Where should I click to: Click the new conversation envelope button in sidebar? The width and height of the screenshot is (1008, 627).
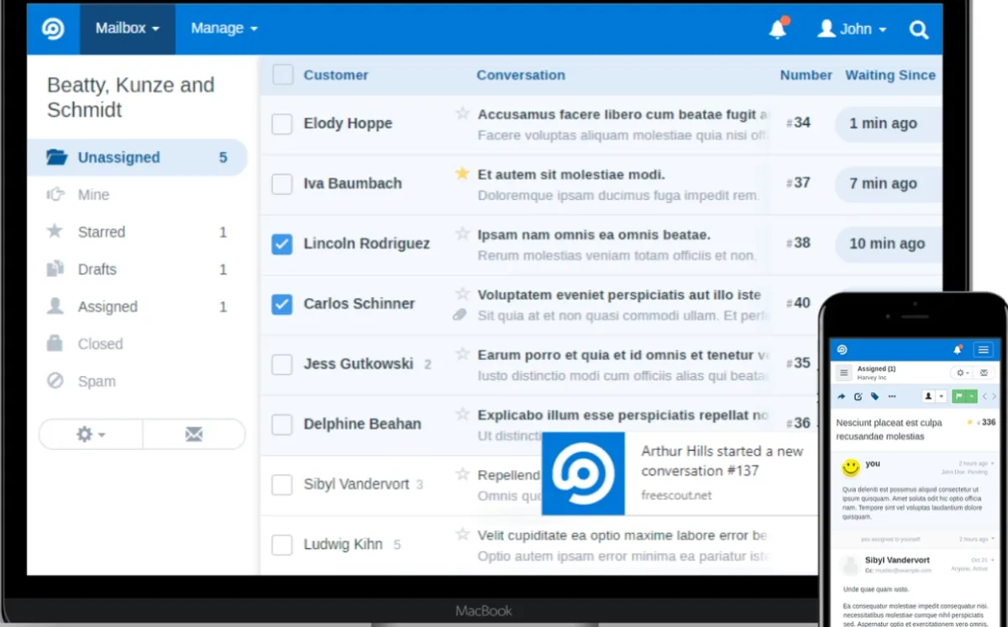pyautogui.click(x=194, y=434)
